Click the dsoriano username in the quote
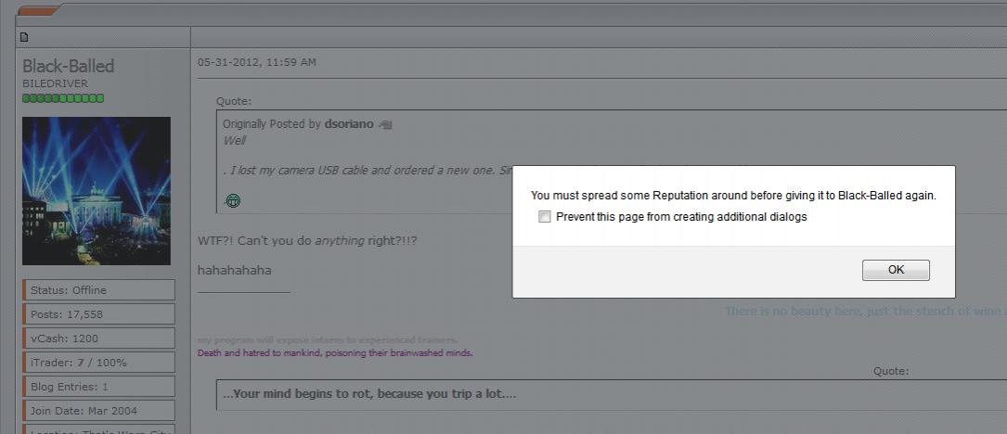Screen dimensions: 1007x434 point(350,124)
